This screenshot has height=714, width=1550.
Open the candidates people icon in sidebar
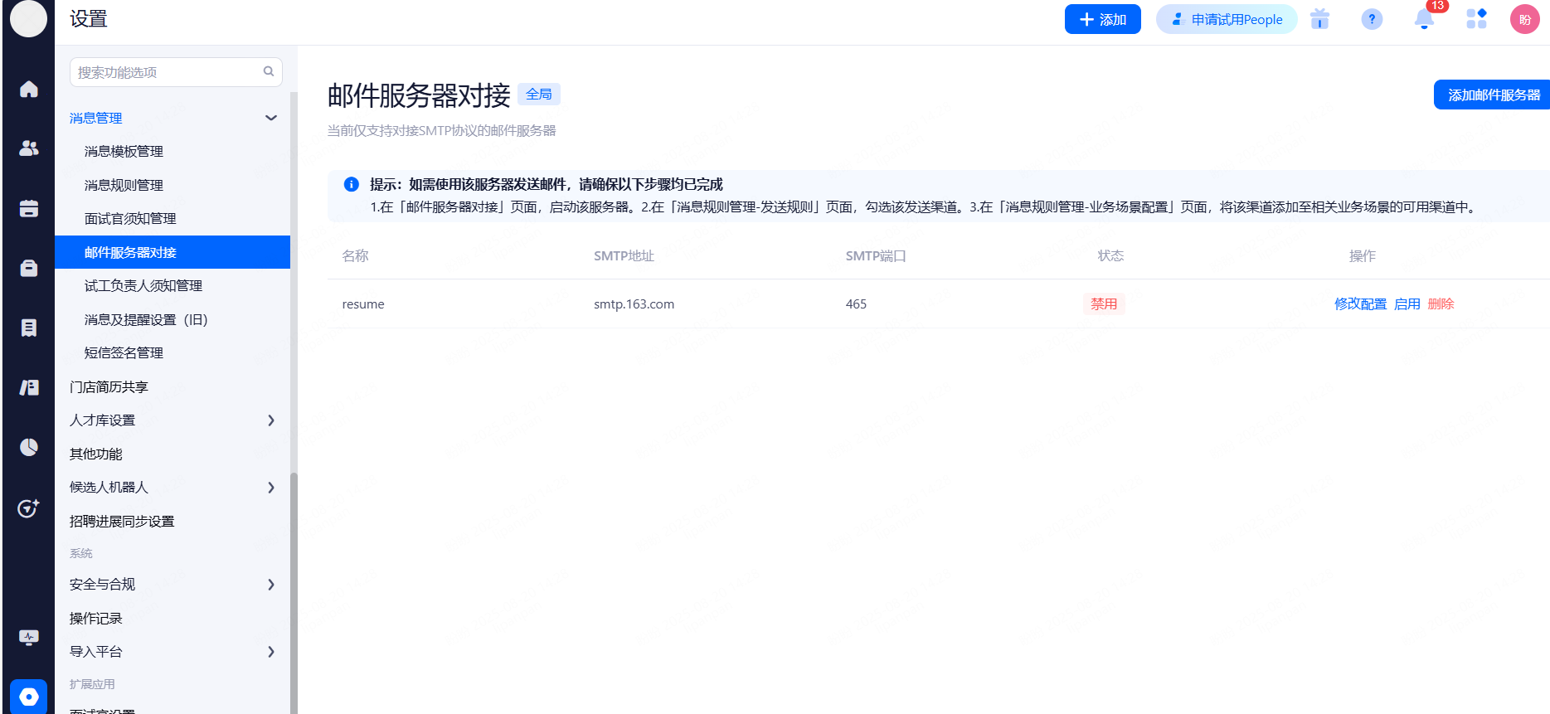click(x=29, y=148)
